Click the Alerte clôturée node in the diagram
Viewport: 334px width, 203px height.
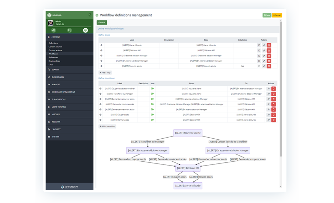(x=188, y=186)
